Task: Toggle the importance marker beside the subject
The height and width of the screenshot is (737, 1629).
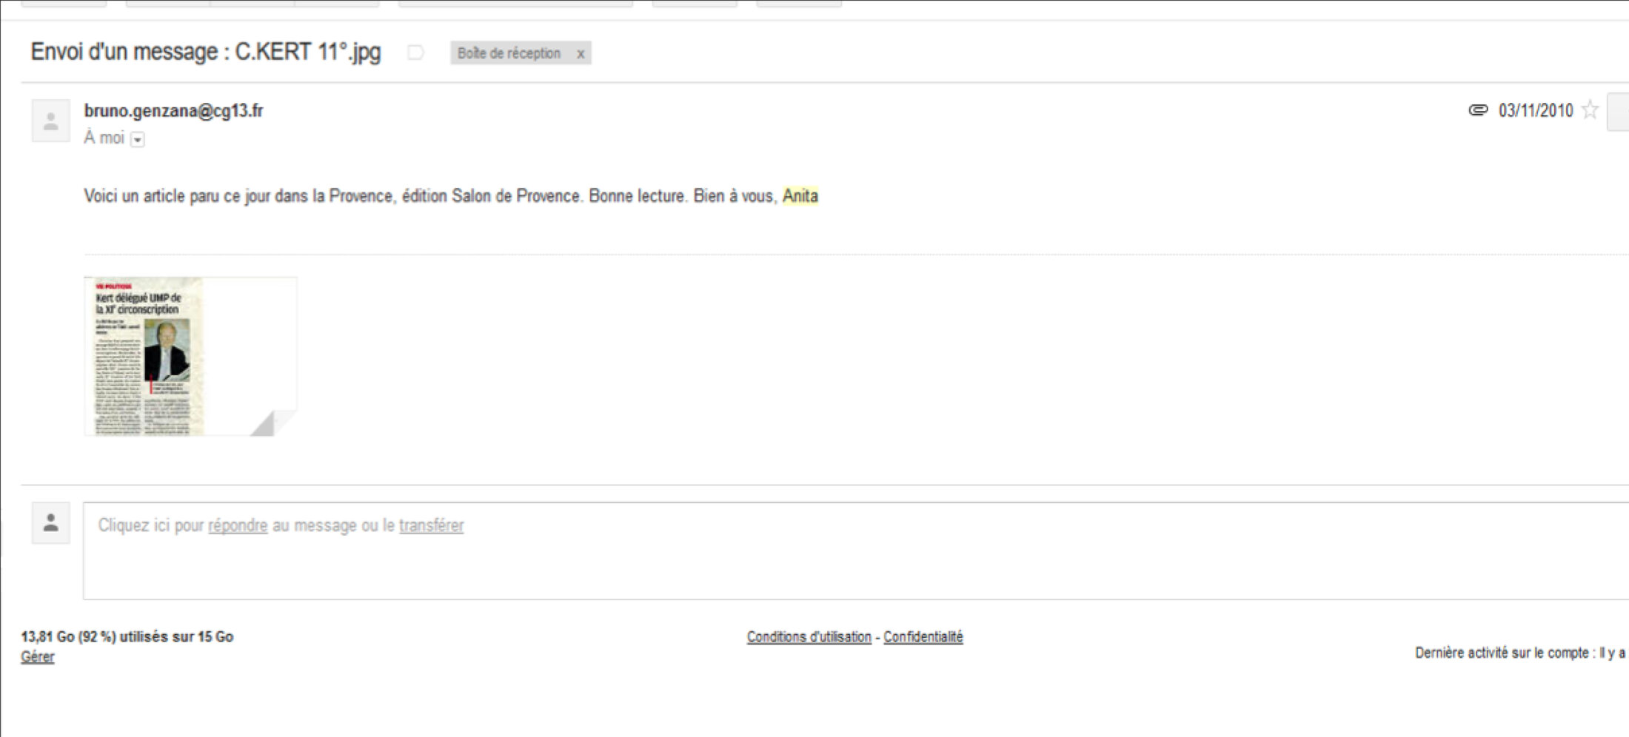Action: (415, 53)
